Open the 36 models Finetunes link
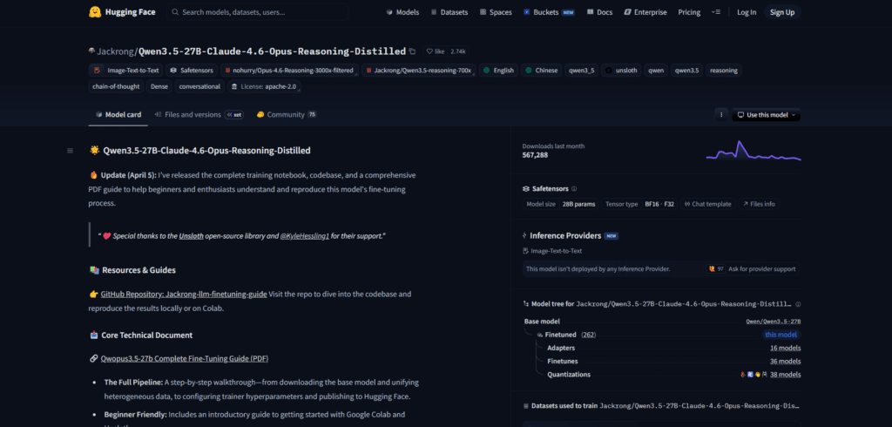Image resolution: width=892 pixels, height=427 pixels. pos(786,361)
